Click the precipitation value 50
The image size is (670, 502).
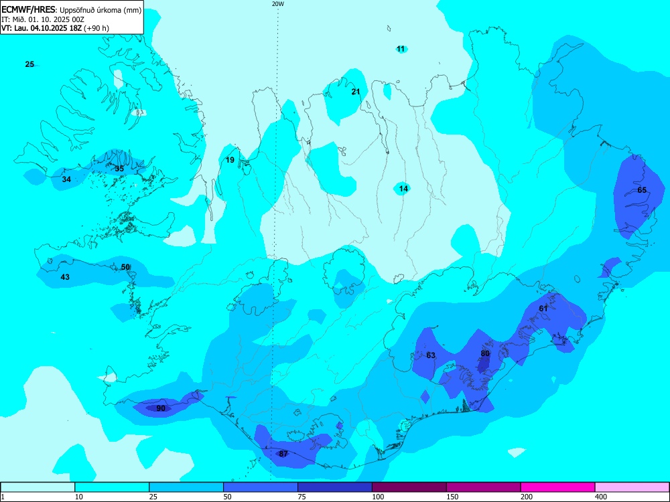point(125,267)
